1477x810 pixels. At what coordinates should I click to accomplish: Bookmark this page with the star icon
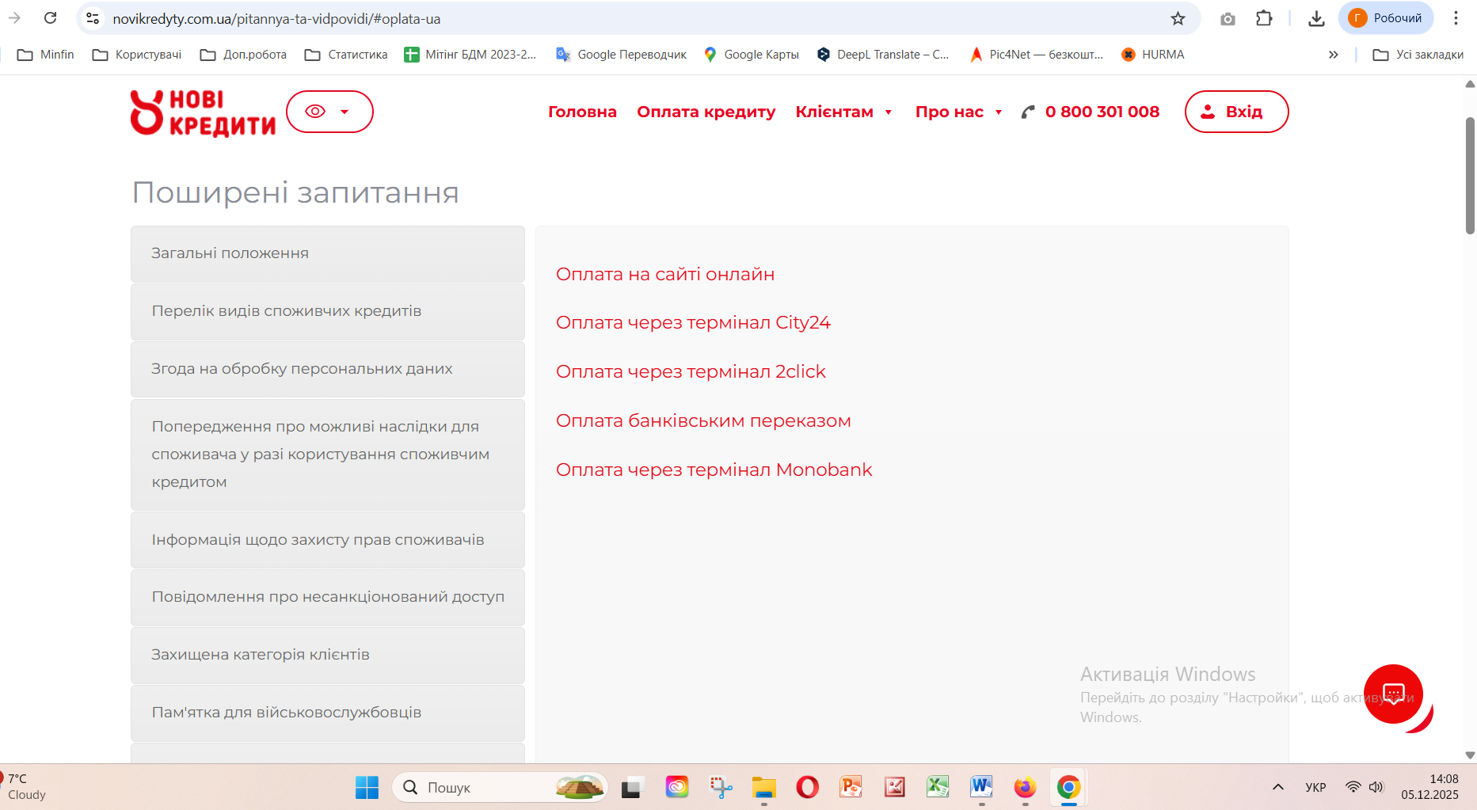(1178, 18)
